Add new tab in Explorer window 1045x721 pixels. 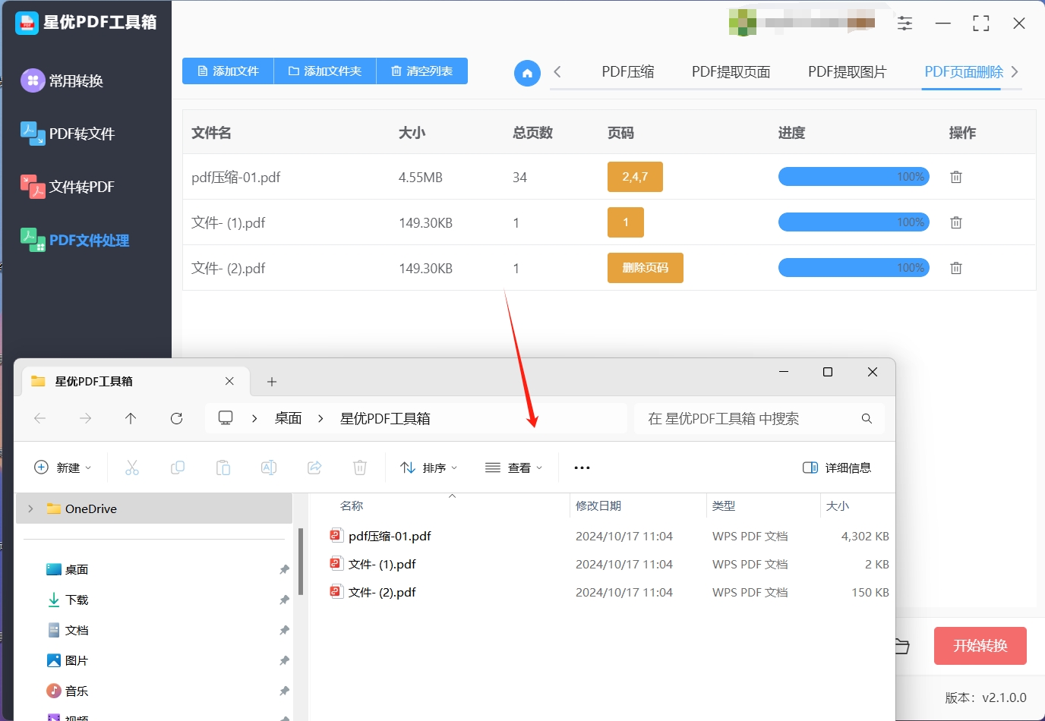(x=272, y=382)
